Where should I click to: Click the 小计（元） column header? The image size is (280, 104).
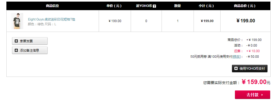(206, 6)
